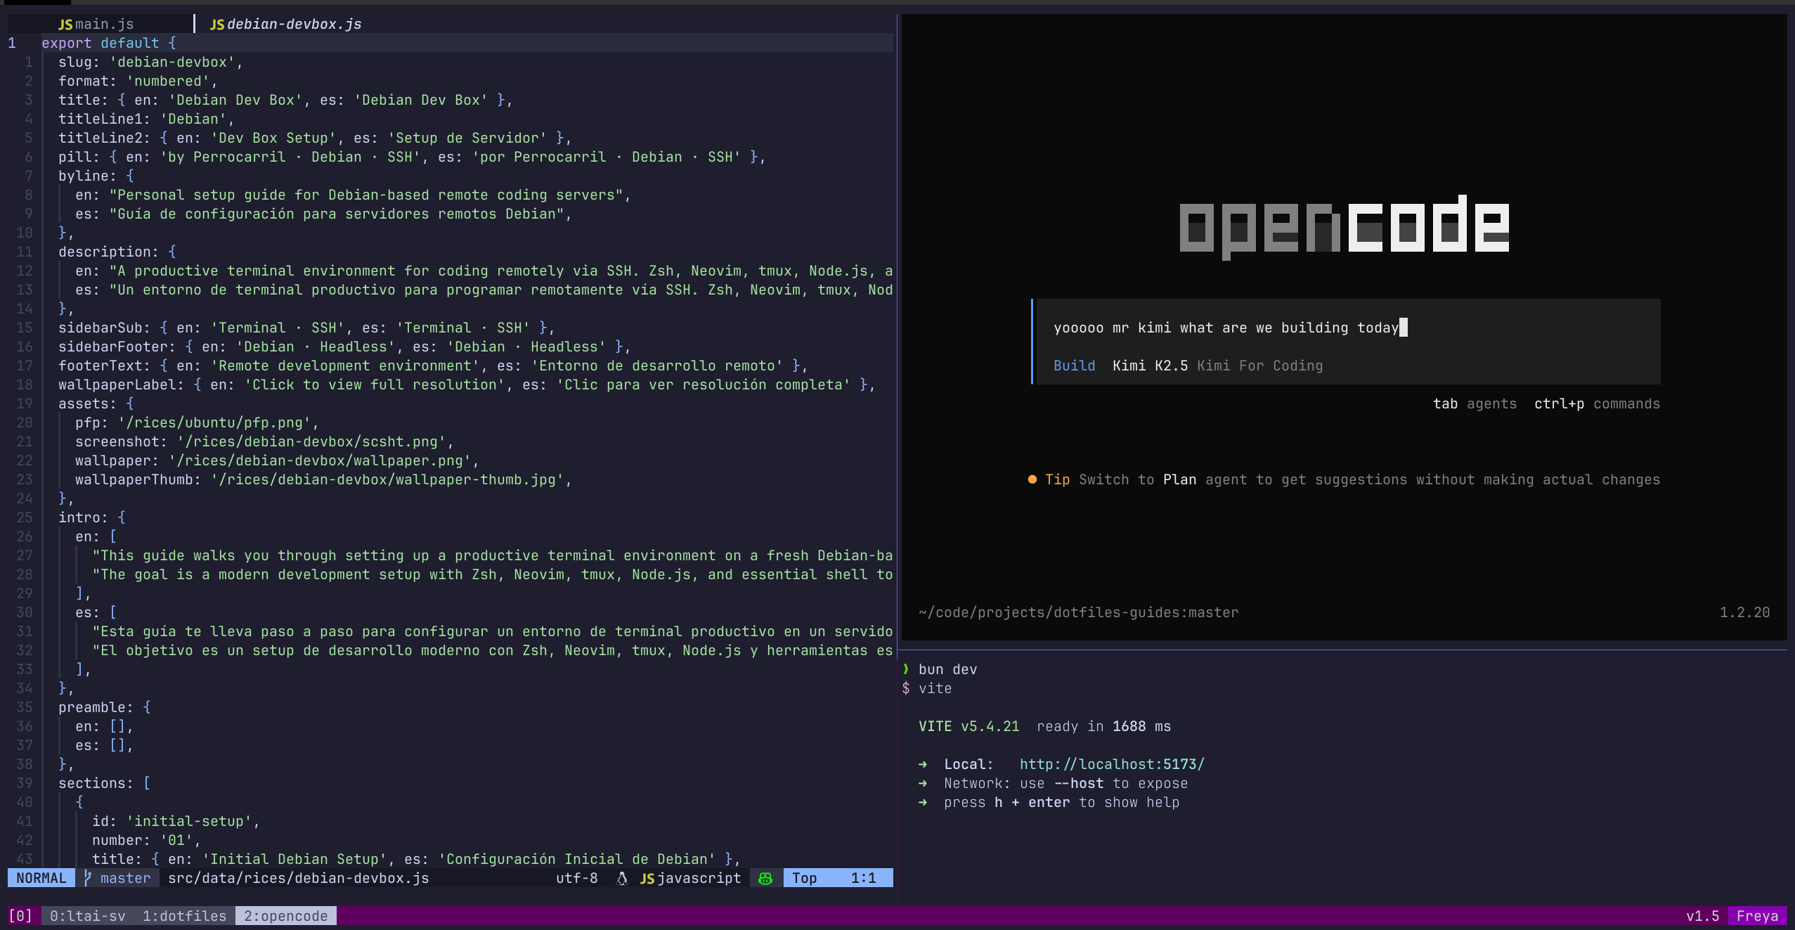Click the Kimi For Coding provider text
1795x930 pixels.
(1259, 366)
